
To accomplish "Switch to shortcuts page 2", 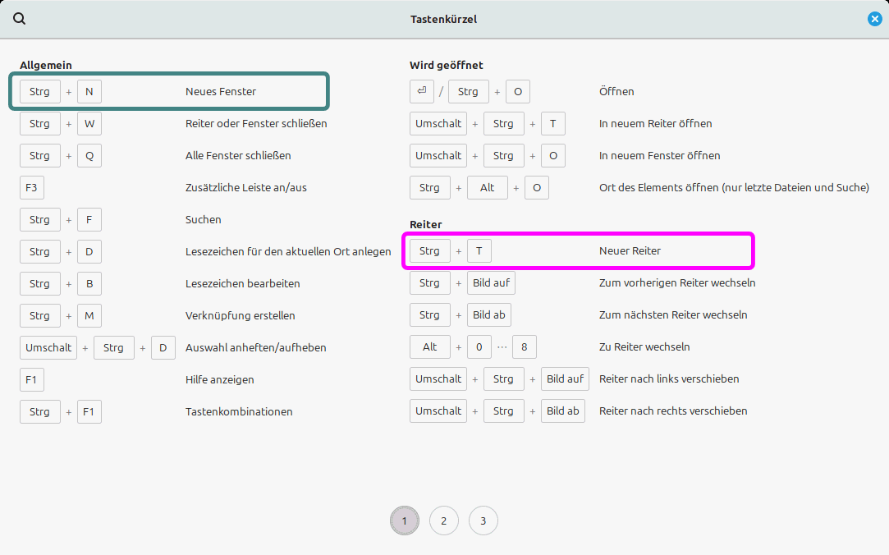I will tap(443, 521).
